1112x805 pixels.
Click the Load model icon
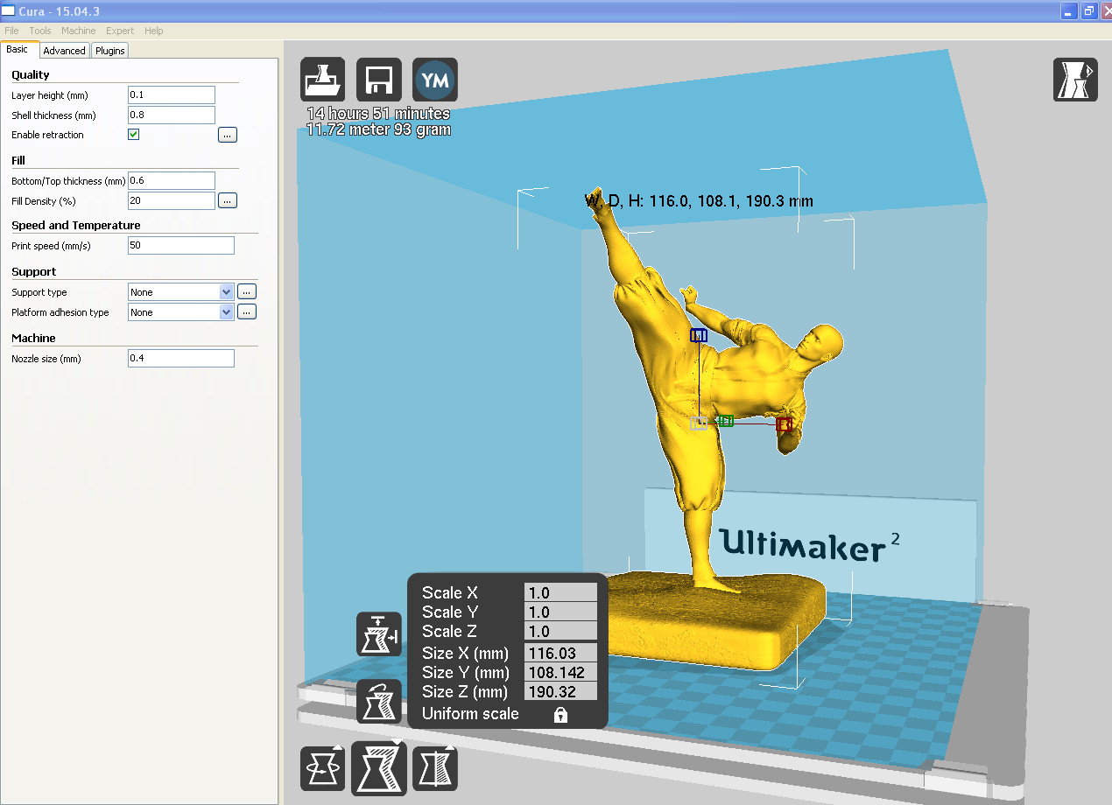(323, 80)
